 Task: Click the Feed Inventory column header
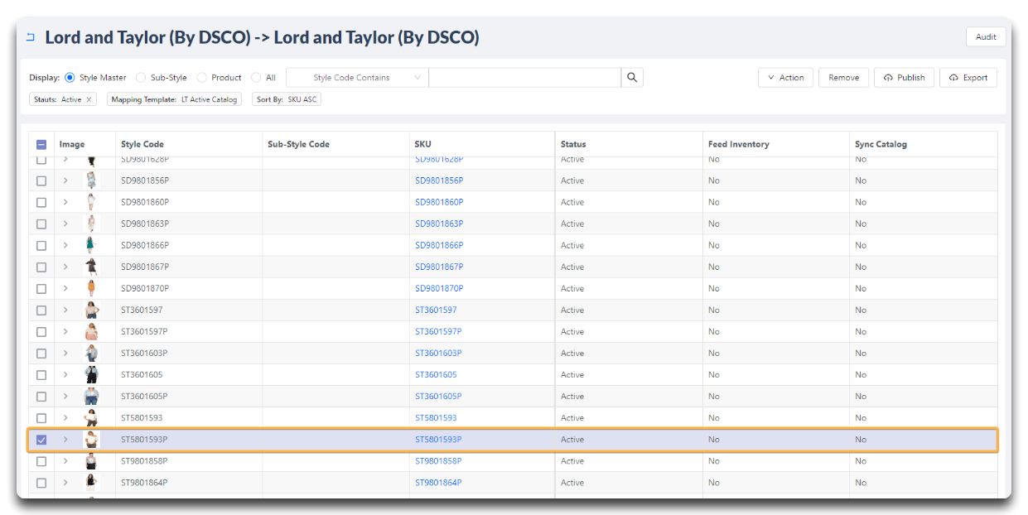739,144
